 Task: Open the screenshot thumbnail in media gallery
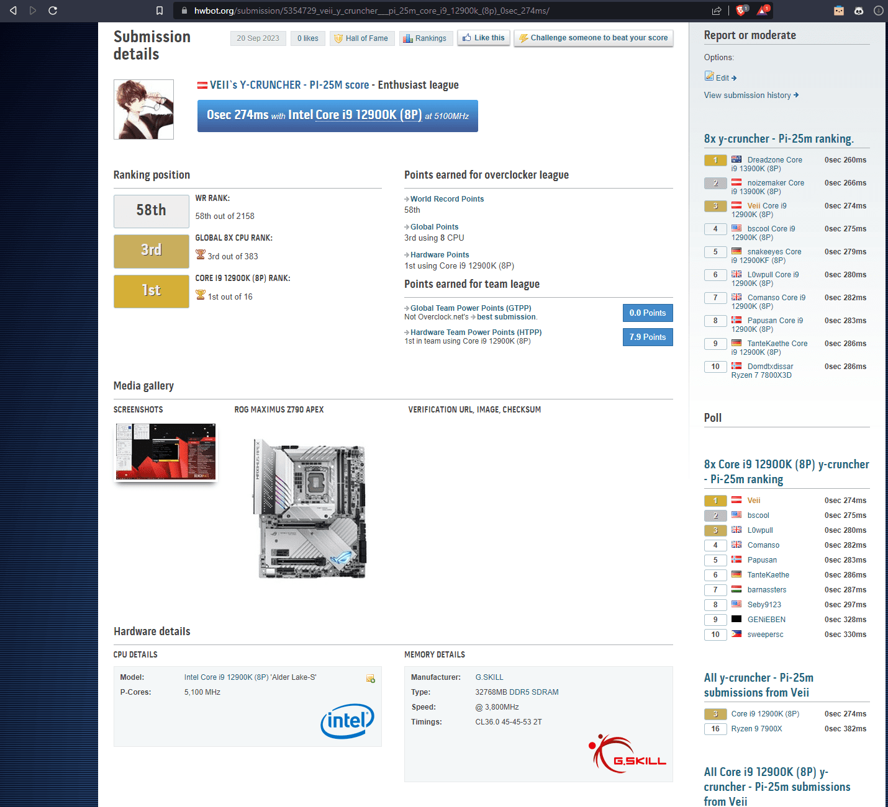[x=166, y=452]
